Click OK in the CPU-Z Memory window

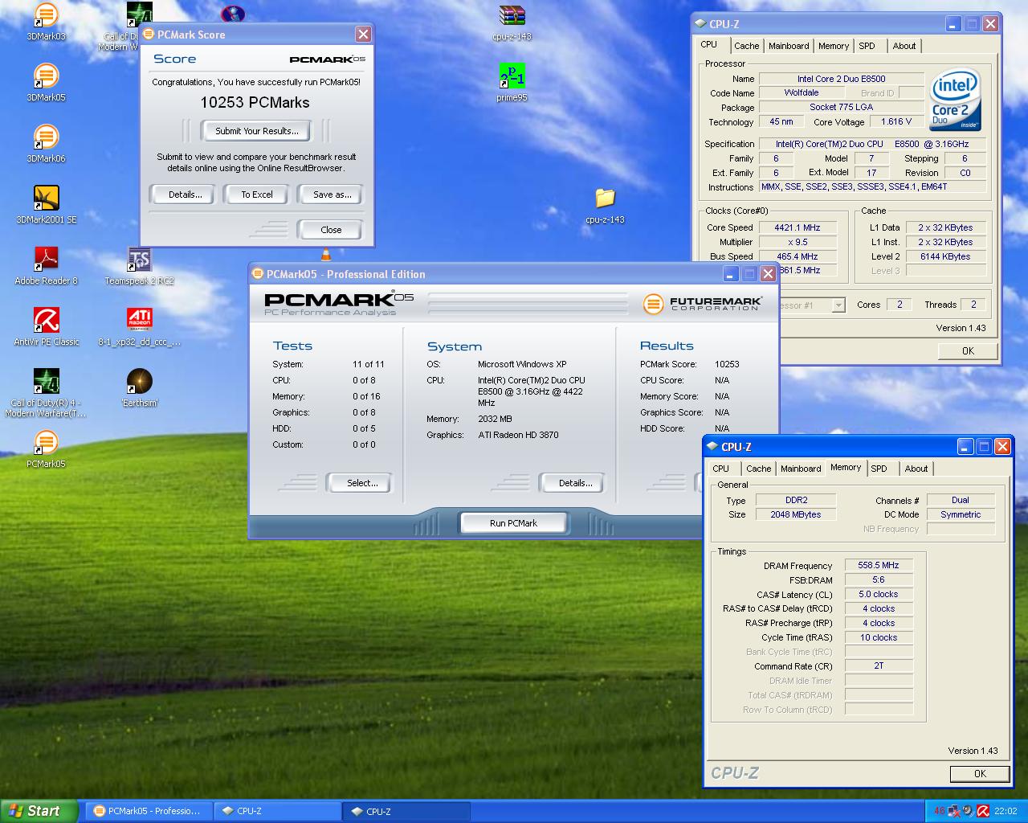(x=980, y=774)
